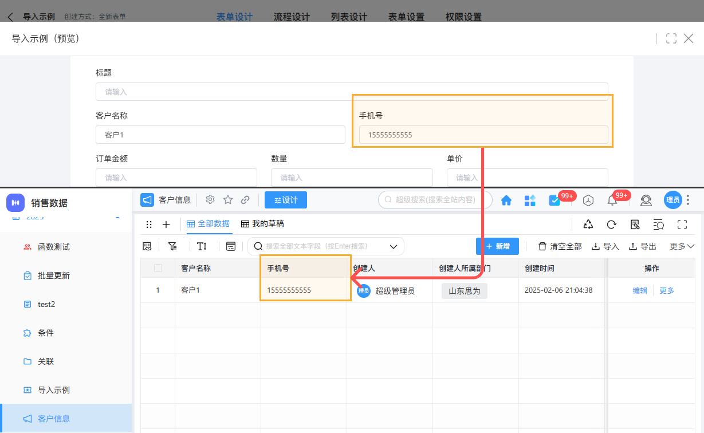Screen dimensions: 704x433
Task: Click the 新增 button to add a record
Action: pos(497,246)
